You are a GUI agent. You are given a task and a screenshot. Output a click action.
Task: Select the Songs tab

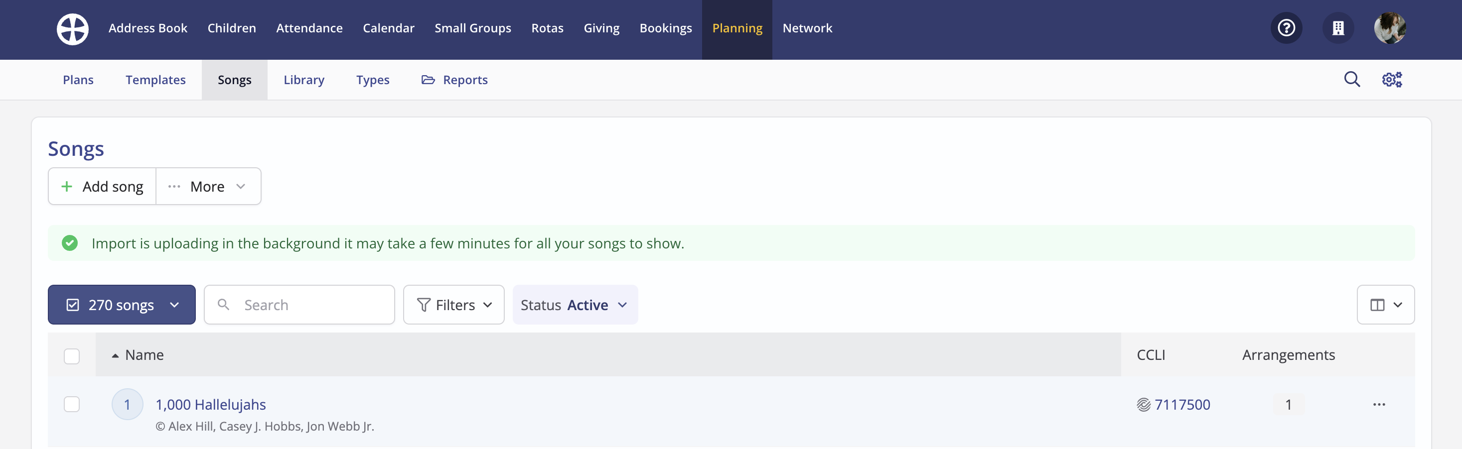[234, 80]
